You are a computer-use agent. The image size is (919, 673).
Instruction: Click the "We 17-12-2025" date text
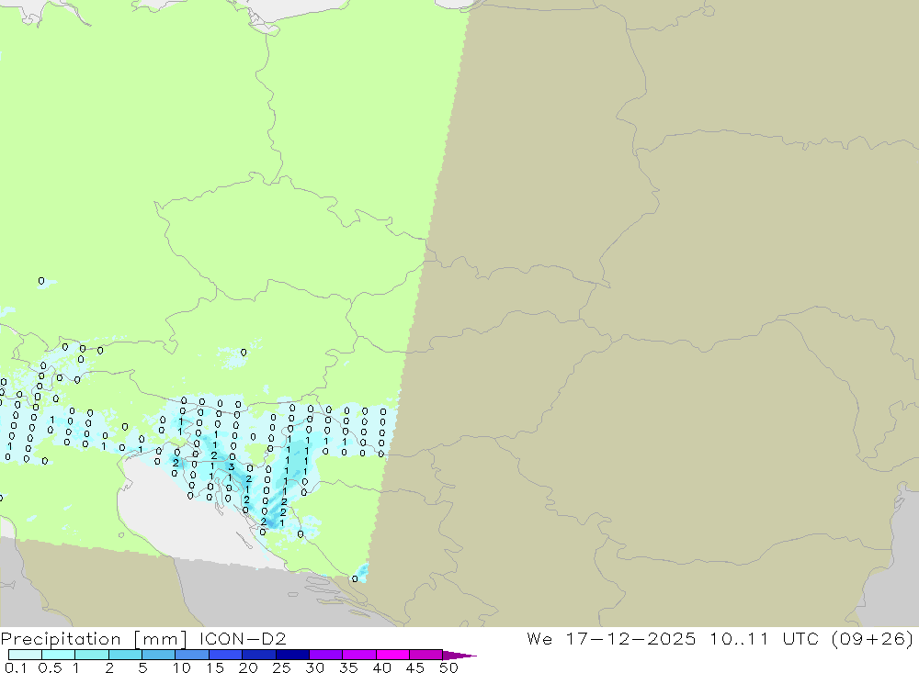(x=611, y=638)
